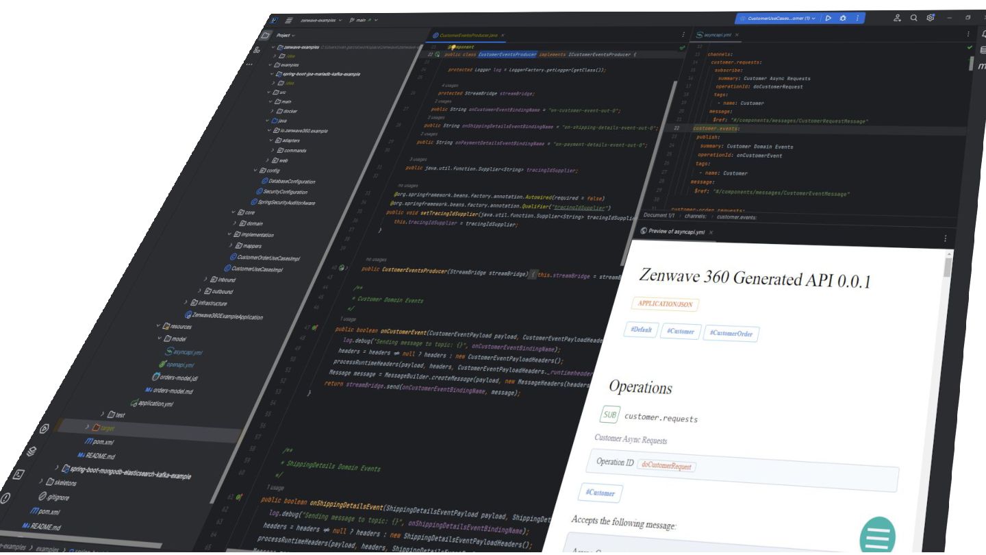Image resolution: width=986 pixels, height=555 pixels.
Task: Switch to CustomerEventsProducer.java tab
Action: click(x=467, y=35)
